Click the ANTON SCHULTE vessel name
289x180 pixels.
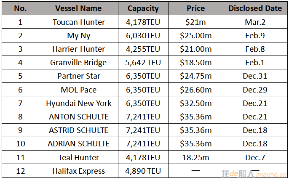[79, 117]
